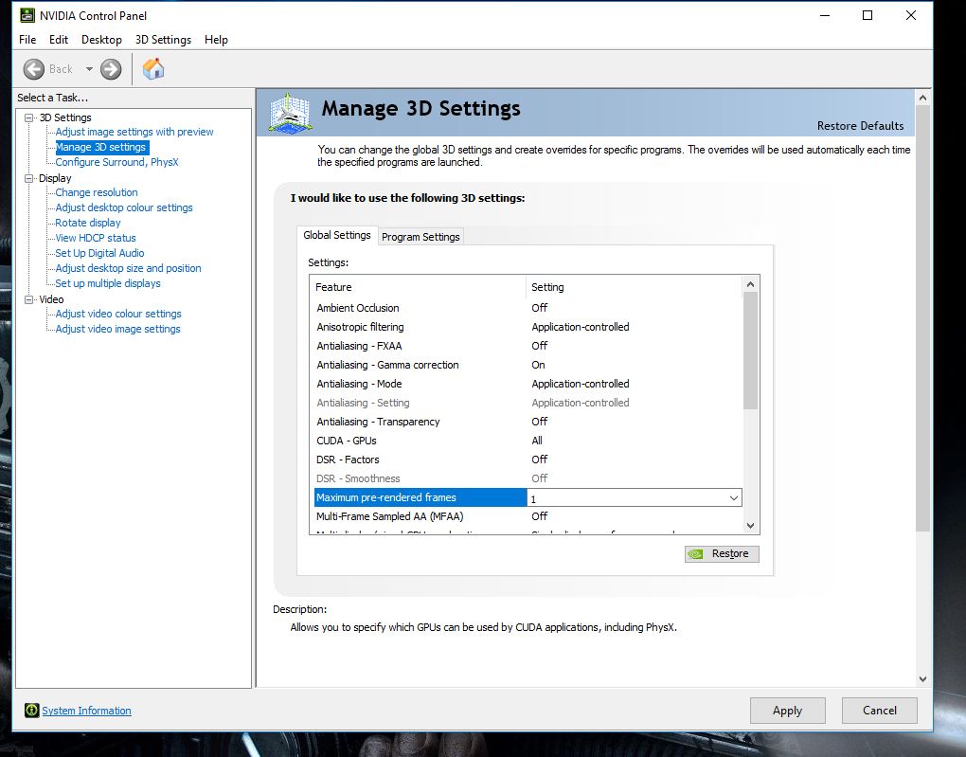Screen dimensions: 966x757
Task: Open View HDCP status
Action: pos(96,238)
